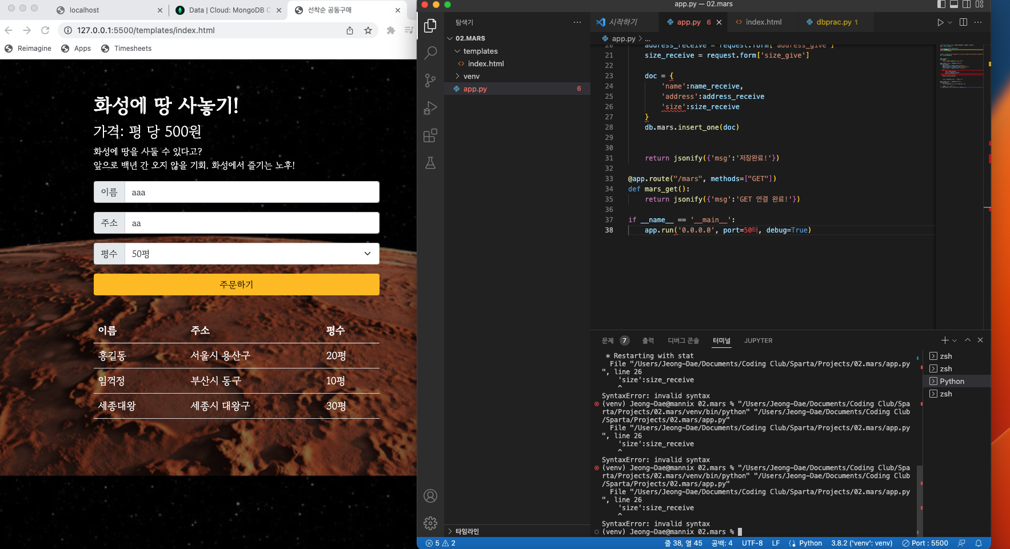Open the JUPYTER panel tab
Screen dimensions: 1010x549
[x=759, y=340]
